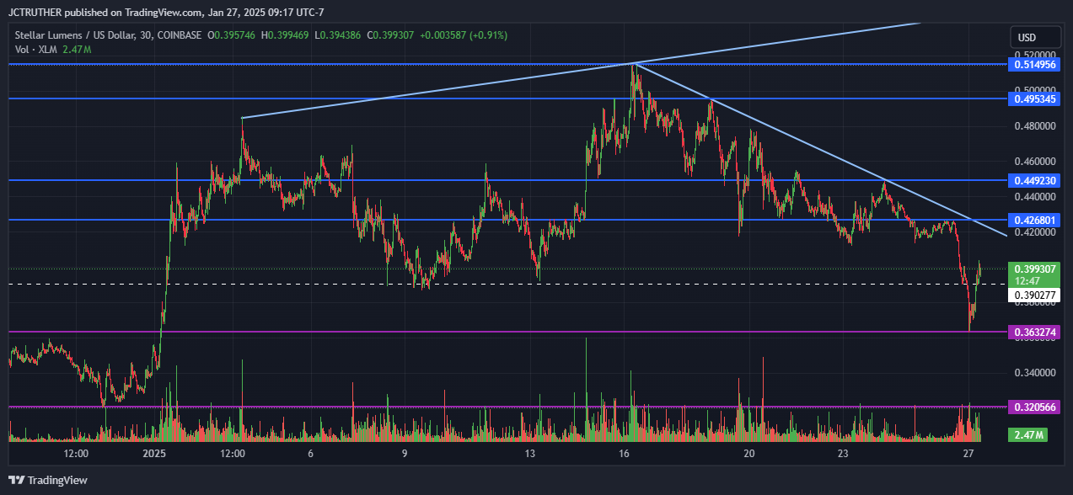Click the 0.340000 price axis tick
Image resolution: width=1073 pixels, height=495 pixels.
[x=1034, y=372]
